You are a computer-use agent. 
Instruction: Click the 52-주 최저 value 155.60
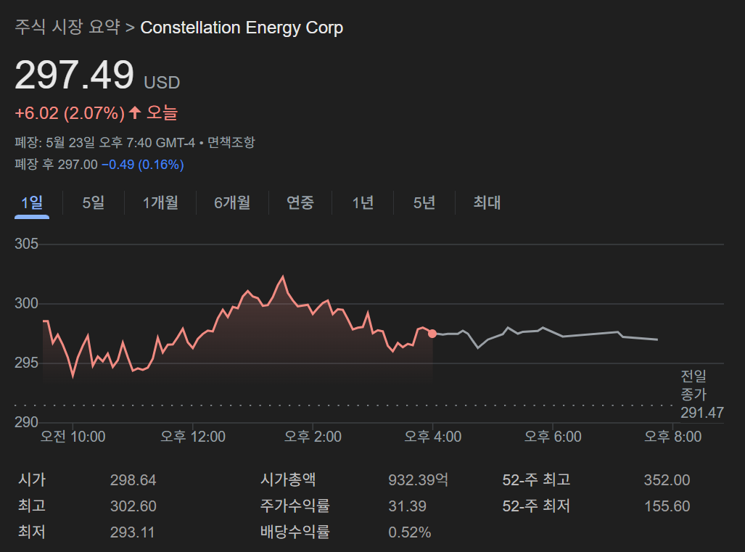[667, 506]
